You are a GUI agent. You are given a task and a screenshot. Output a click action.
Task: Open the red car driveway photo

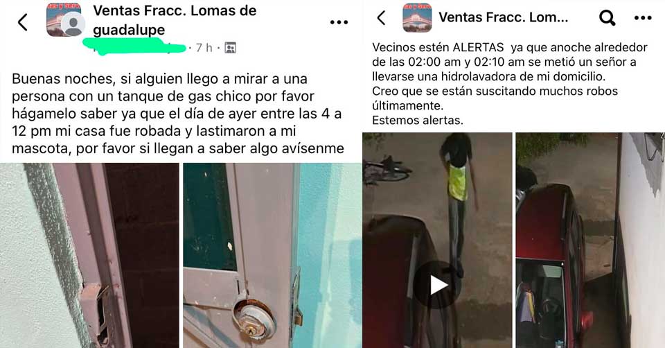(x=590, y=241)
